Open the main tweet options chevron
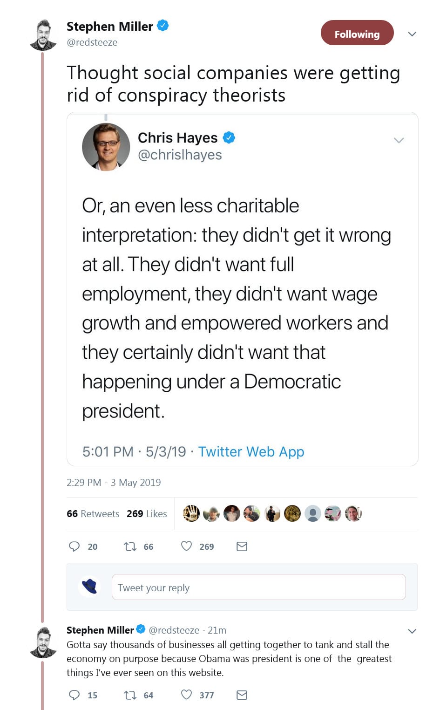Viewport: 440px width, 710px height. coord(412,34)
